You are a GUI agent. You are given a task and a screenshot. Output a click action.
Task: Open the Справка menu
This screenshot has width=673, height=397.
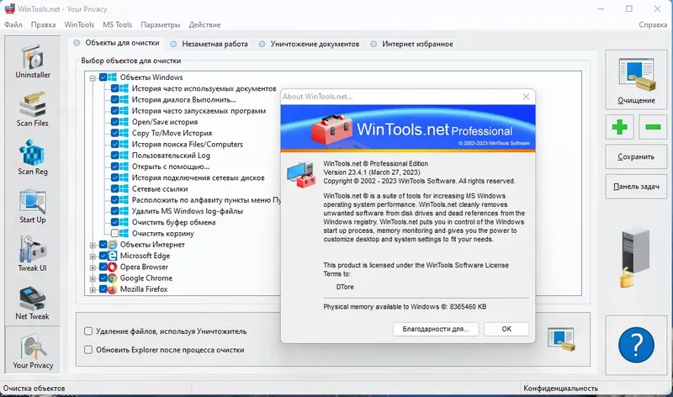(653, 25)
